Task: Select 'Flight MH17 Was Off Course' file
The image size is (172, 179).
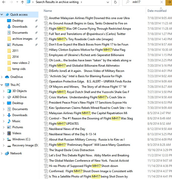Action: click(x=90, y=29)
